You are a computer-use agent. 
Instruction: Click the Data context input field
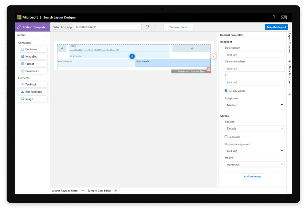click(254, 55)
